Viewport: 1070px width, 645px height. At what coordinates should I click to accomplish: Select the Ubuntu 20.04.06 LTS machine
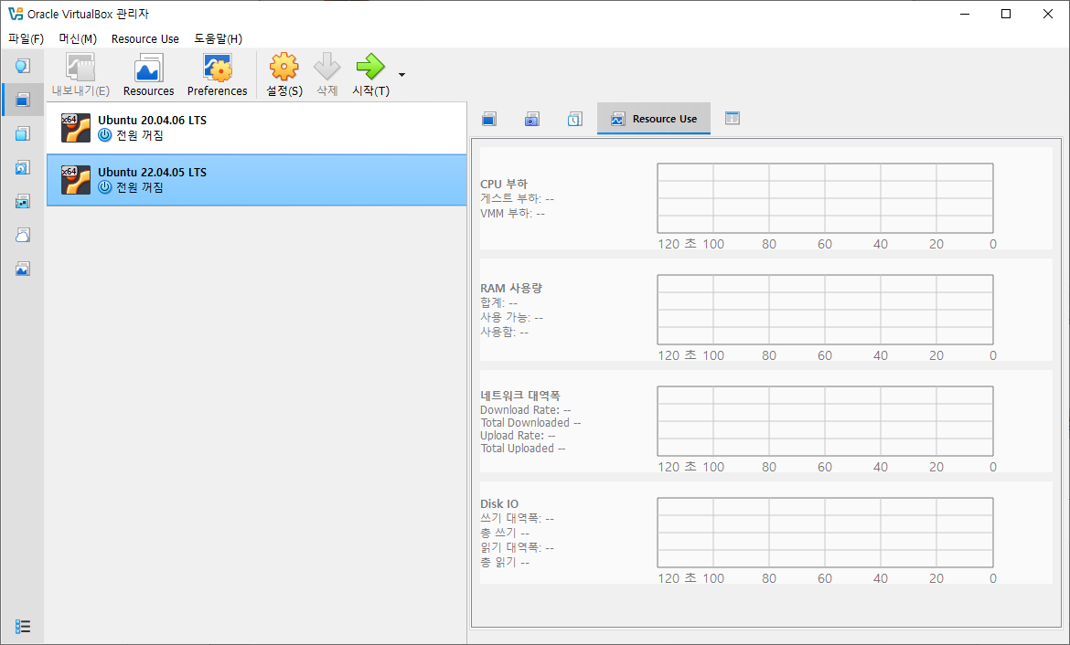coord(257,128)
